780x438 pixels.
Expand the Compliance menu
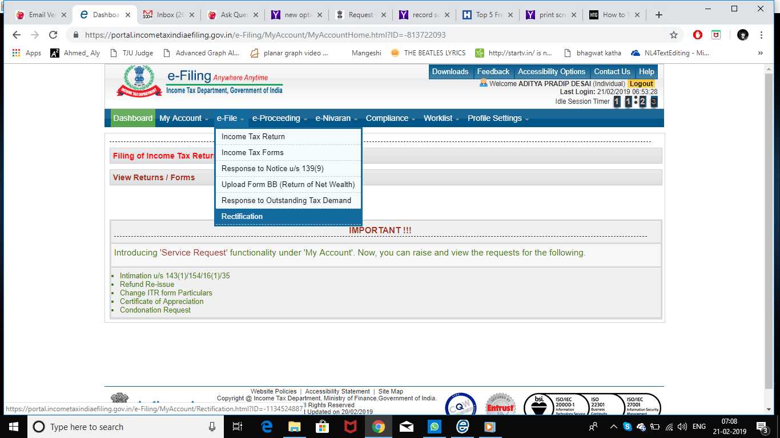[387, 118]
